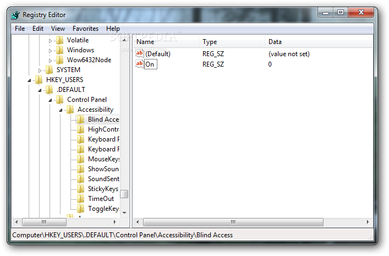Click the tree pane scroll up arrow
Image resolution: width=389 pixels, height=256 pixels.
coord(124,40)
